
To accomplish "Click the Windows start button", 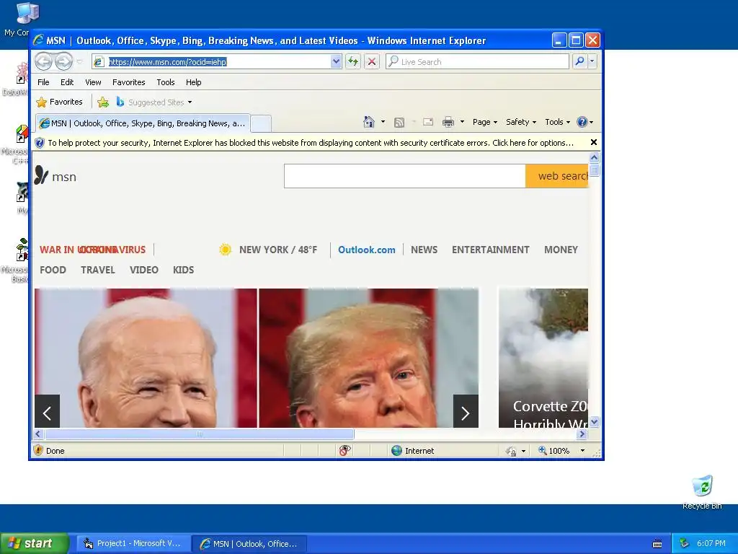I will pyautogui.click(x=35, y=543).
